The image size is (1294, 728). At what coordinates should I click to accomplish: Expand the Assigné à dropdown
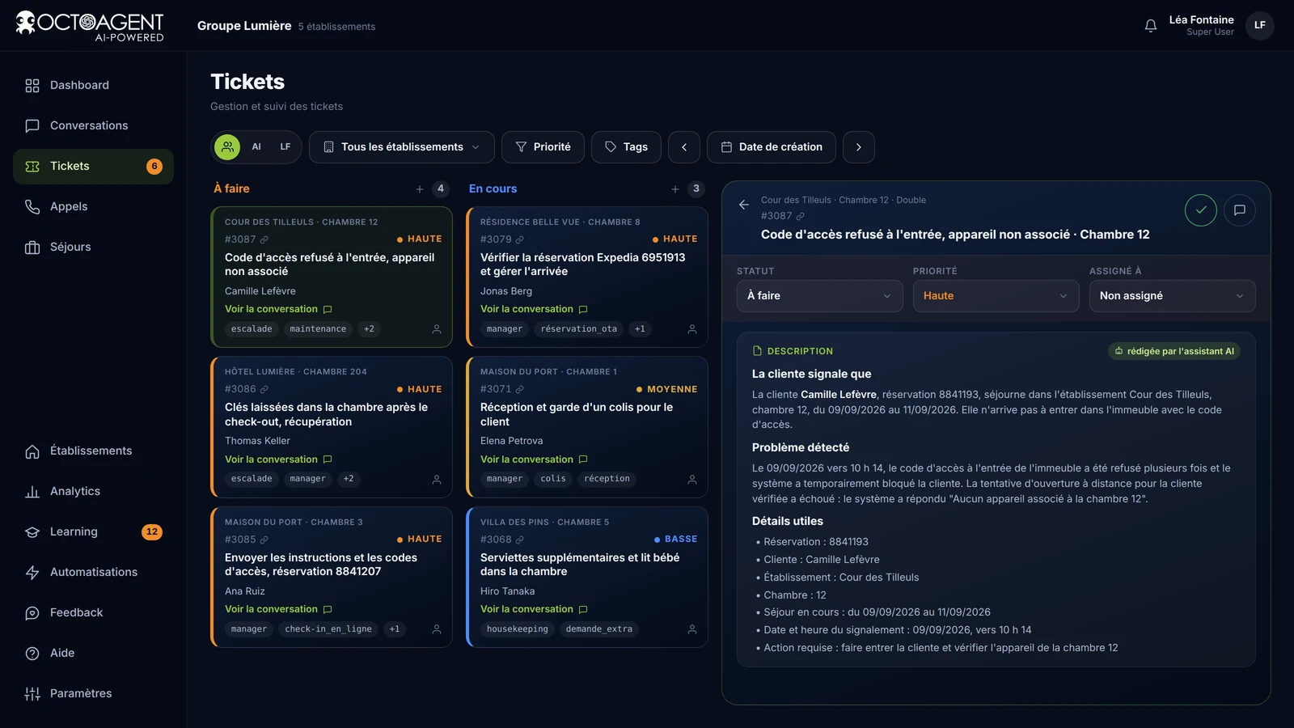[x=1173, y=296]
